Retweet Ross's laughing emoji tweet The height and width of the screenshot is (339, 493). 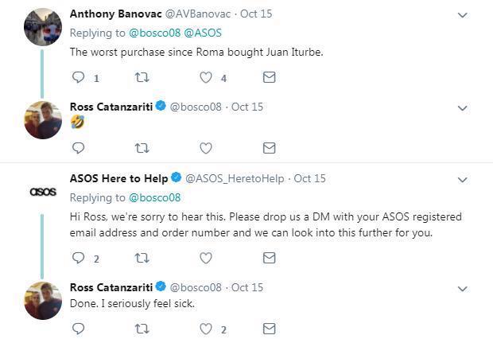click(x=142, y=148)
